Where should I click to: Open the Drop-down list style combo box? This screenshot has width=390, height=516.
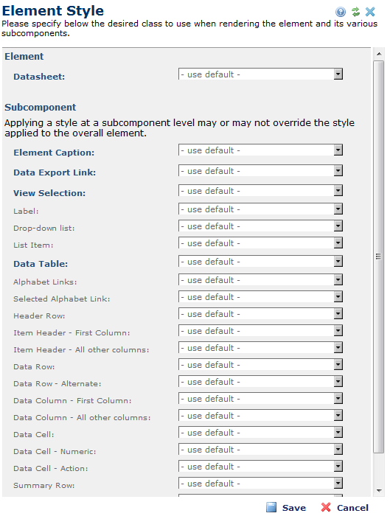click(x=261, y=226)
